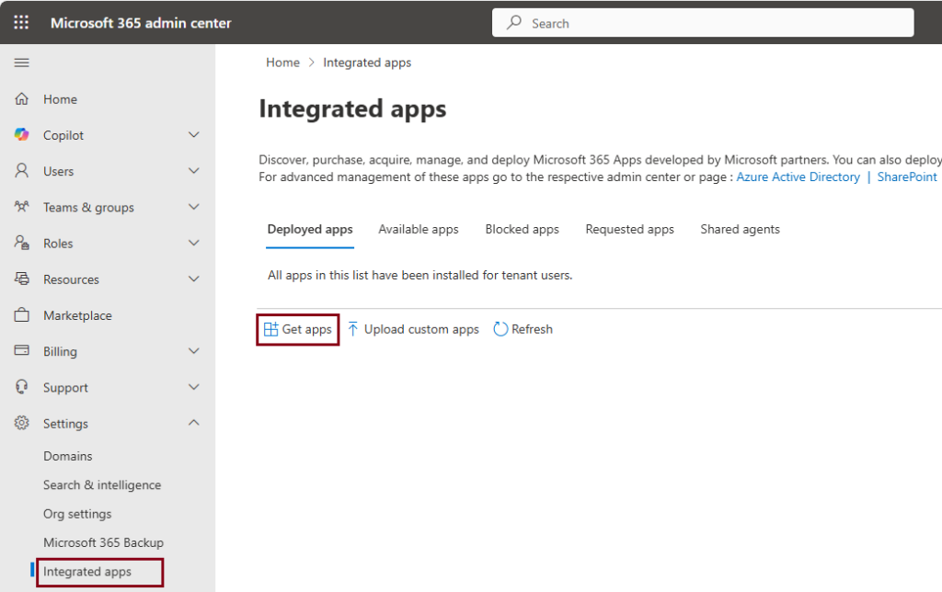Click the Users person icon
The width and height of the screenshot is (942, 592).
tap(22, 171)
